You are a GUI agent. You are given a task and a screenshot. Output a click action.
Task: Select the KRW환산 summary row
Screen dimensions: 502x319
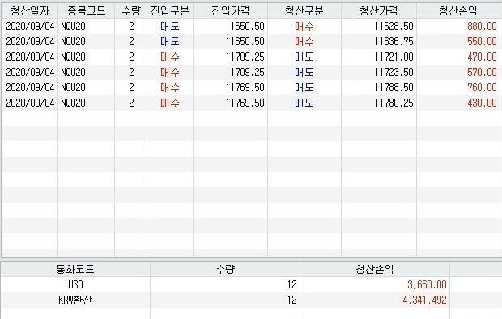[251, 300]
